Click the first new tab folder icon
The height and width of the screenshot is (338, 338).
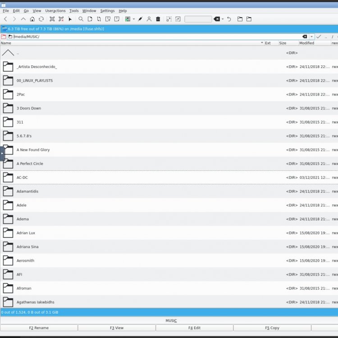pos(240,19)
